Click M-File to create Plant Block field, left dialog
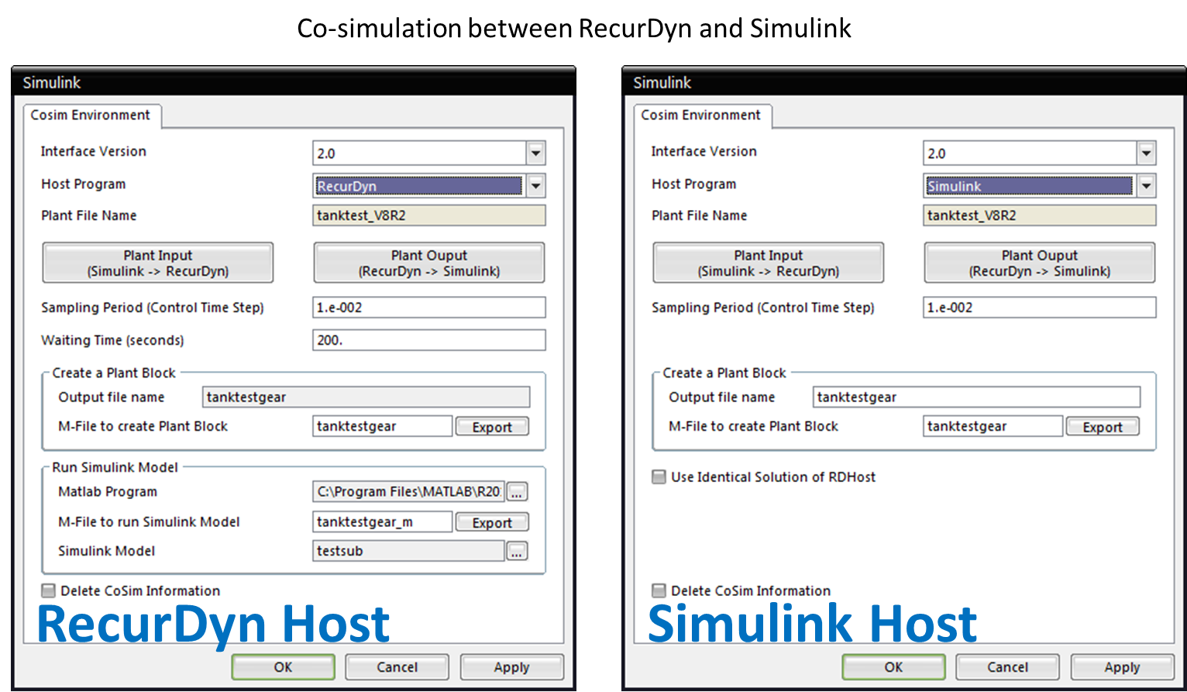Image resolution: width=1187 pixels, height=692 pixels. [x=383, y=426]
